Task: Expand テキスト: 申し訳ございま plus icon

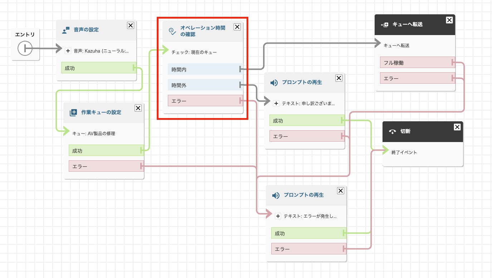Action: [276, 103]
